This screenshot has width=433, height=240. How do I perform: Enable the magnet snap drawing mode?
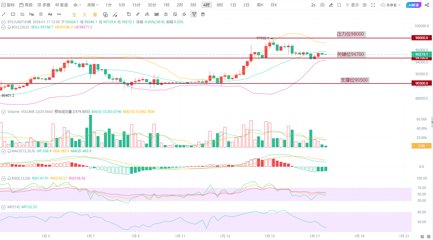184,14
